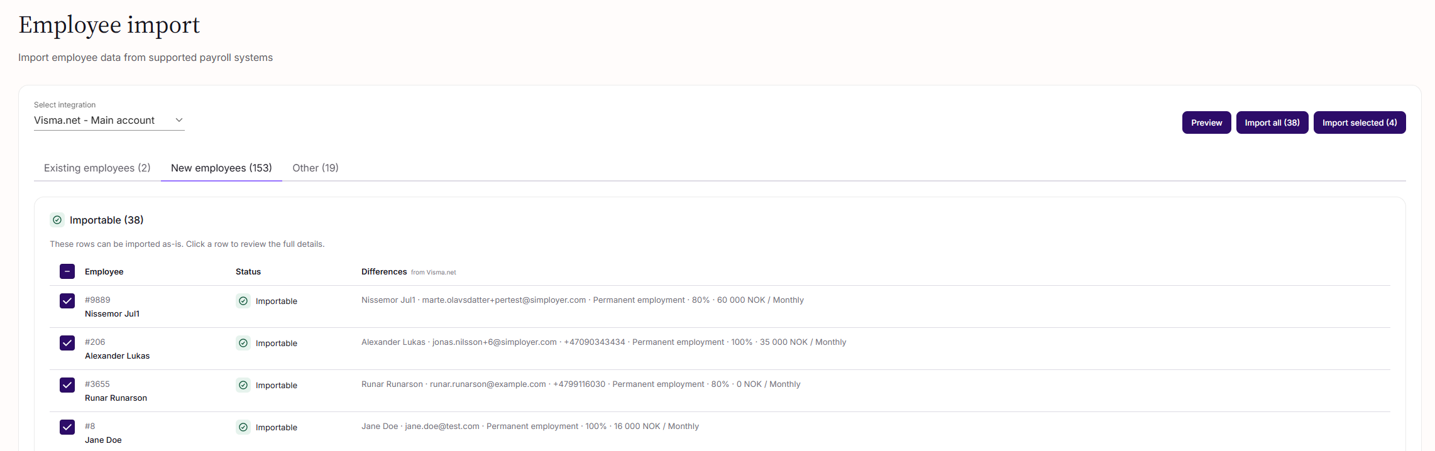The width and height of the screenshot is (1435, 451).
Task: Click the chevron arrow next to Visma.net - Main account
Action: (x=179, y=120)
